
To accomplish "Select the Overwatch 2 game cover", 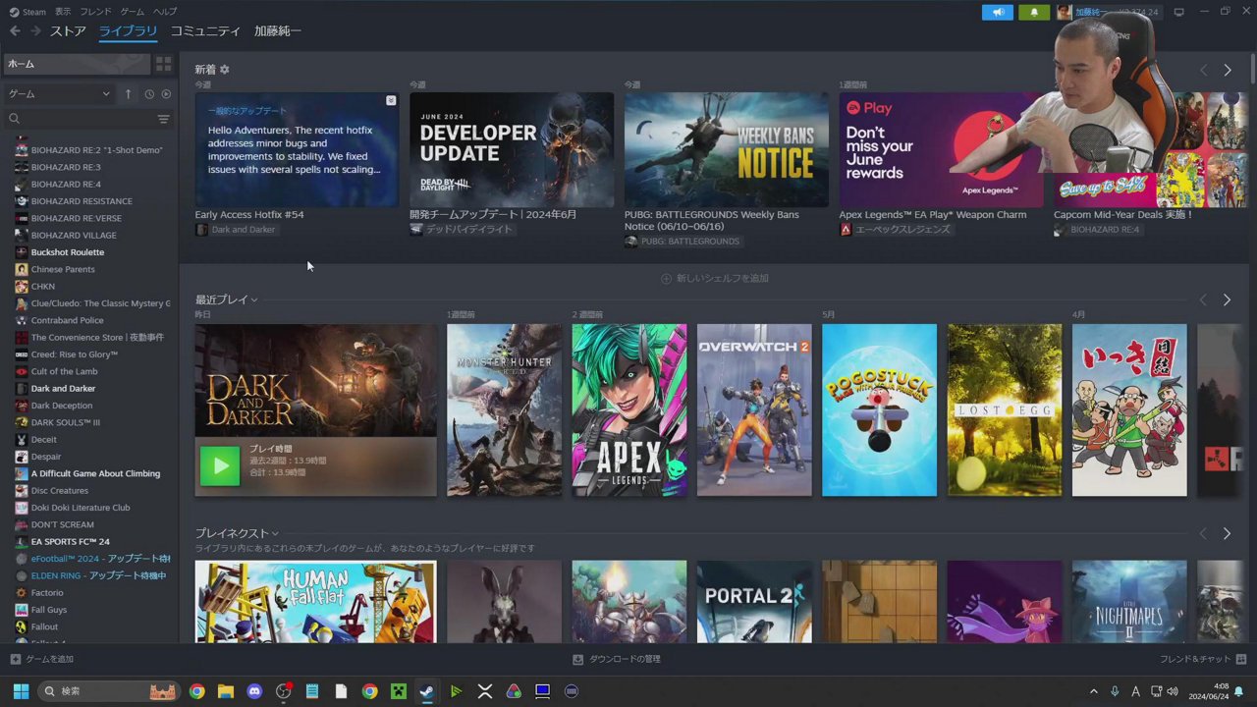I will pos(754,409).
